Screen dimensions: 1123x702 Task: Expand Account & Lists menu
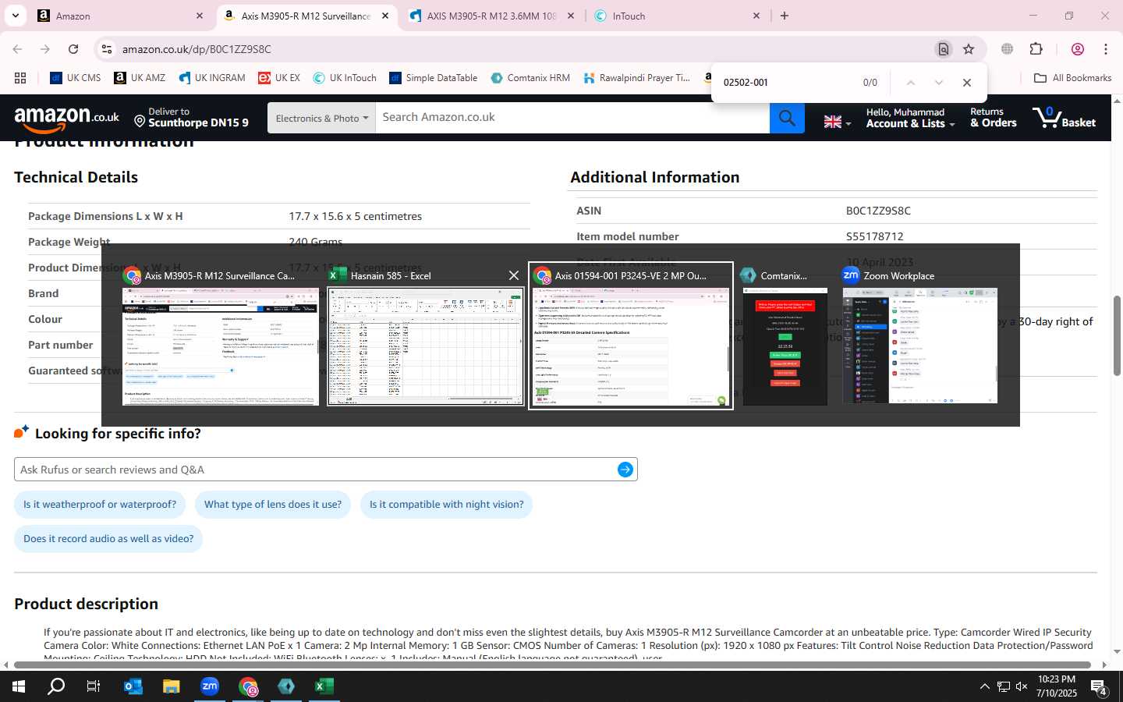[x=910, y=118]
